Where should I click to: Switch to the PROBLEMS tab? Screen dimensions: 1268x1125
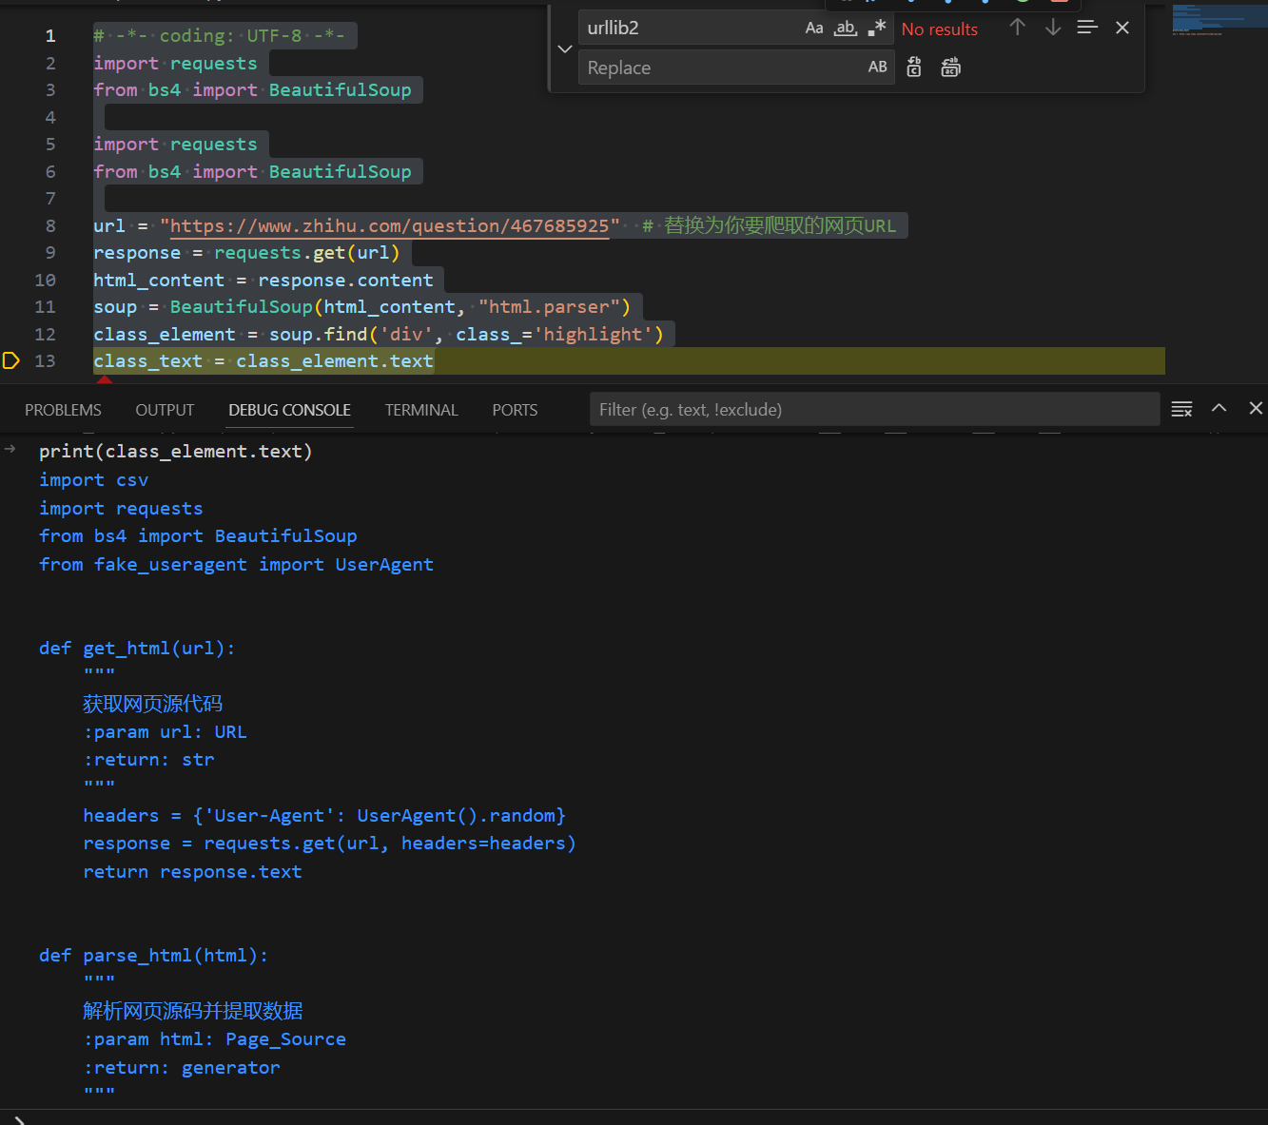click(63, 410)
